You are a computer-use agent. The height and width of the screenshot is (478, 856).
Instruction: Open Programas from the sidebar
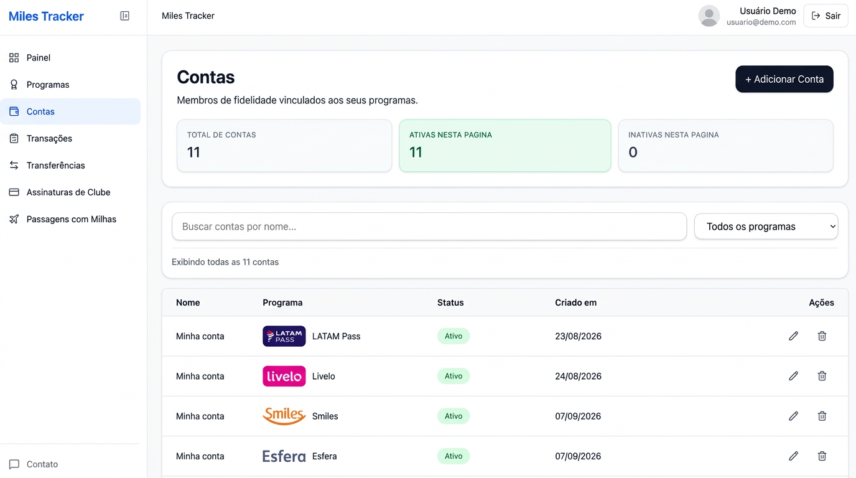click(x=70, y=85)
